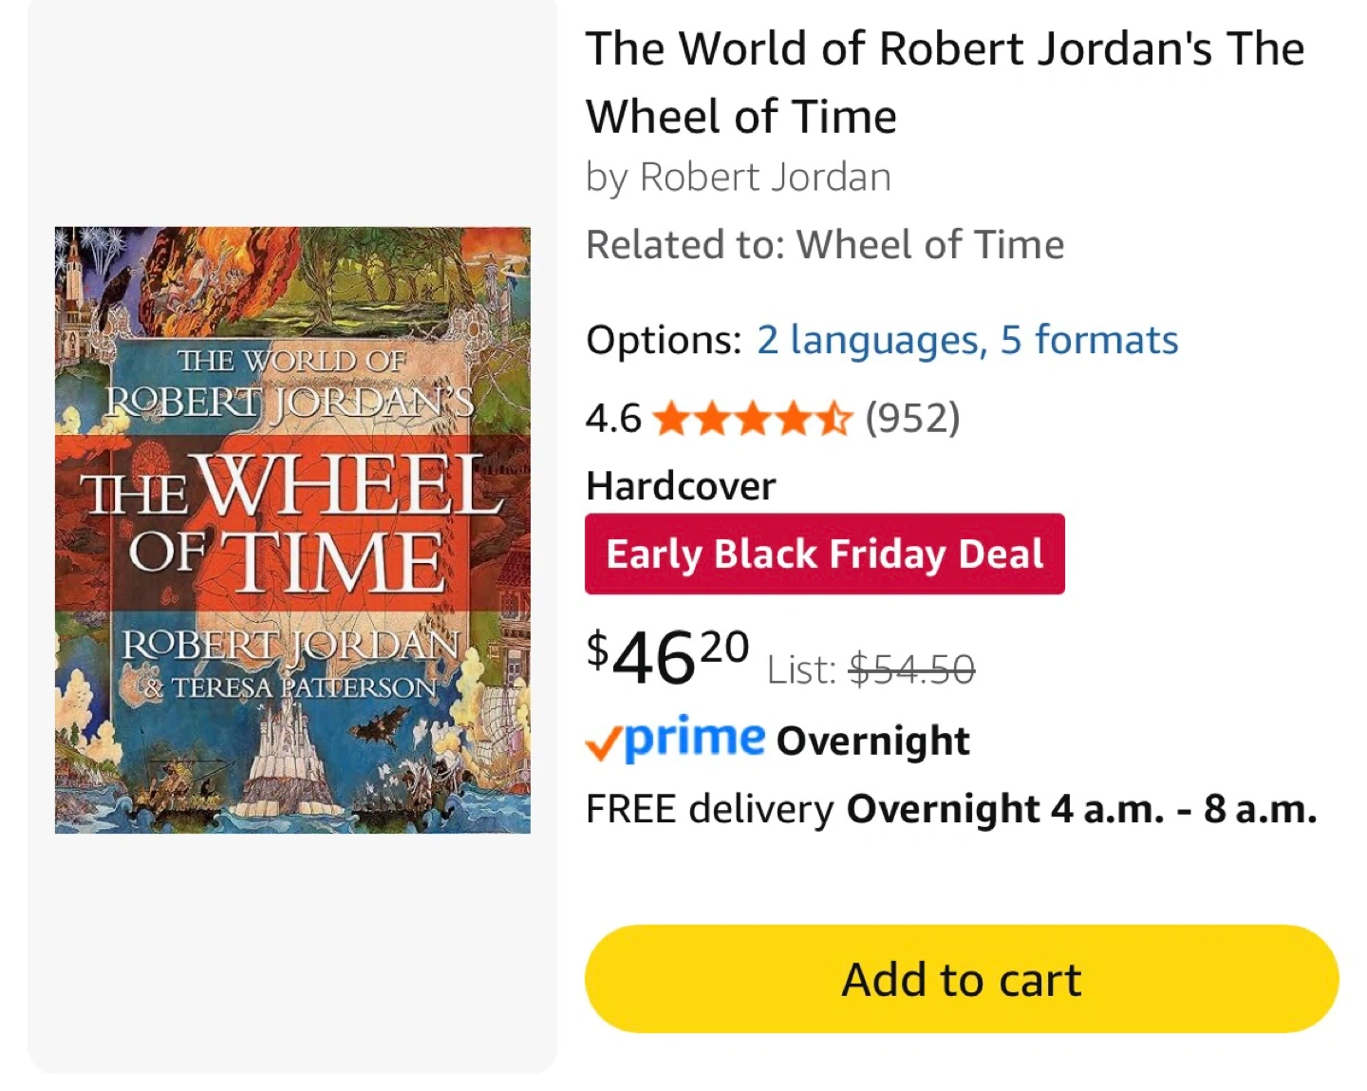This screenshot has height=1091, width=1367.
Task: Click the $46.20 price
Action: 667,657
